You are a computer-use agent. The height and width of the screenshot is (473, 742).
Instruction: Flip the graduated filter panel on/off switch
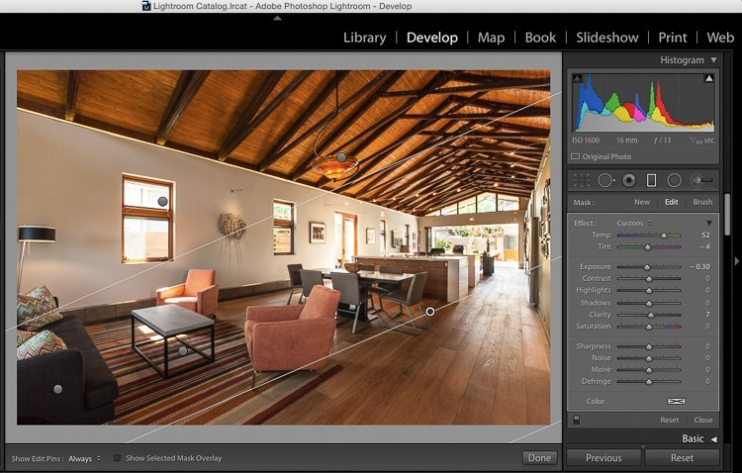click(x=577, y=420)
